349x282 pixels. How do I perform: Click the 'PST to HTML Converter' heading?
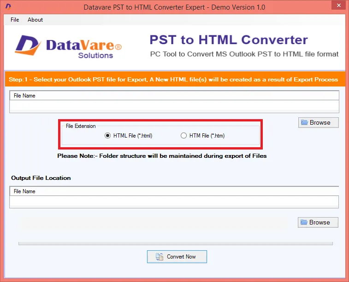[x=229, y=40]
